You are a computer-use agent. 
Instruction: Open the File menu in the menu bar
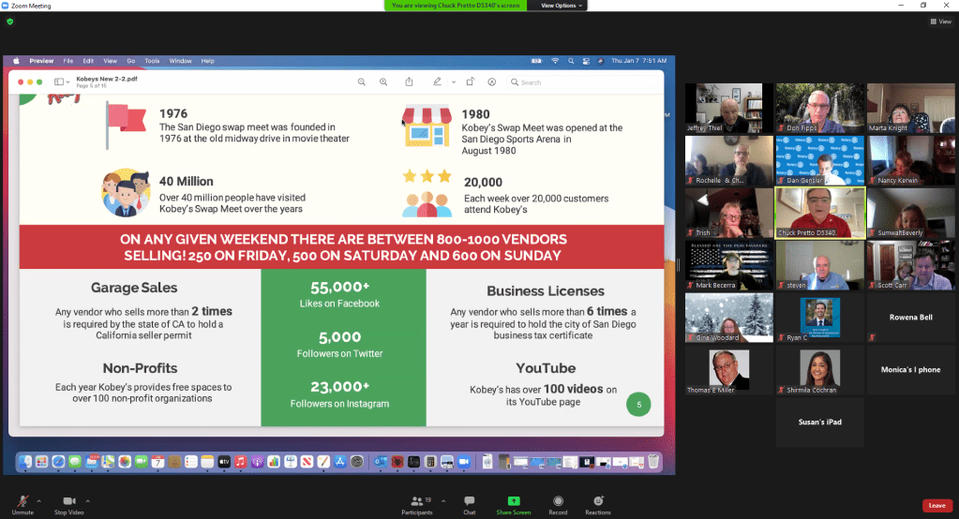tap(67, 61)
